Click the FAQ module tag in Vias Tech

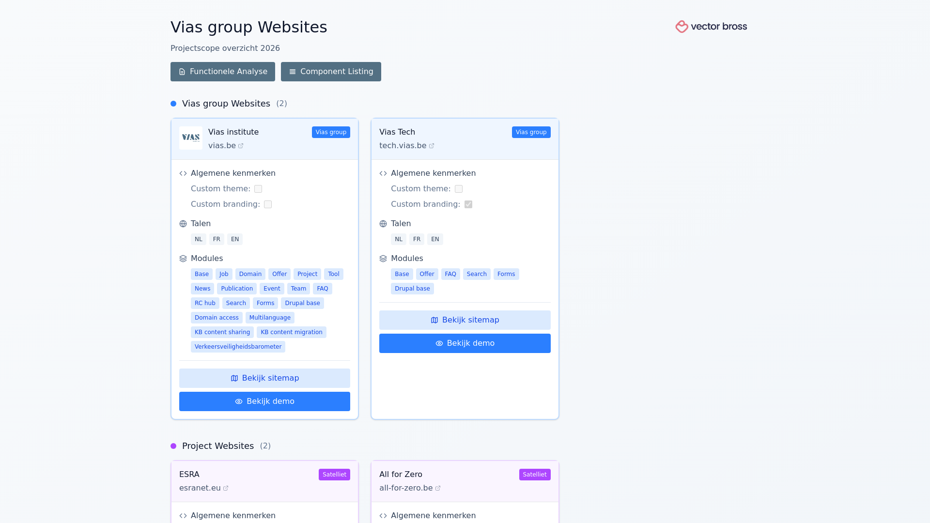pos(450,274)
